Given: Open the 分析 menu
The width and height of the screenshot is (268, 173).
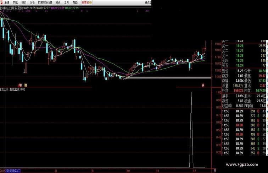Looking at the screenshot, I should 32,2.
